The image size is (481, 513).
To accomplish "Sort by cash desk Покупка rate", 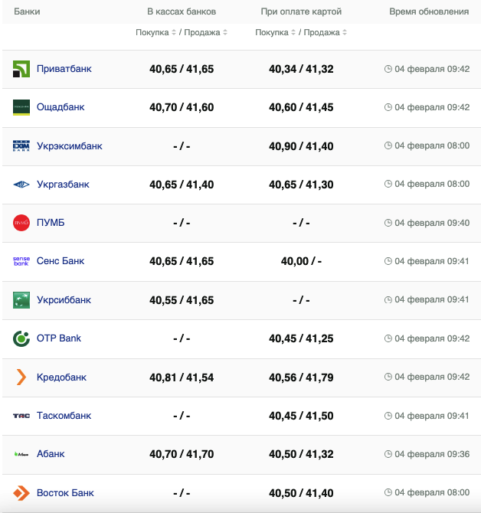I will [x=156, y=32].
